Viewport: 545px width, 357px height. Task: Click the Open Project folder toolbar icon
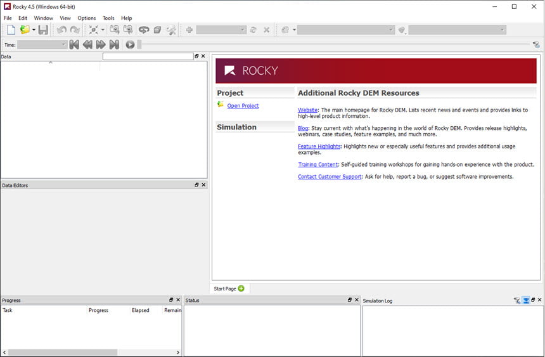24,30
